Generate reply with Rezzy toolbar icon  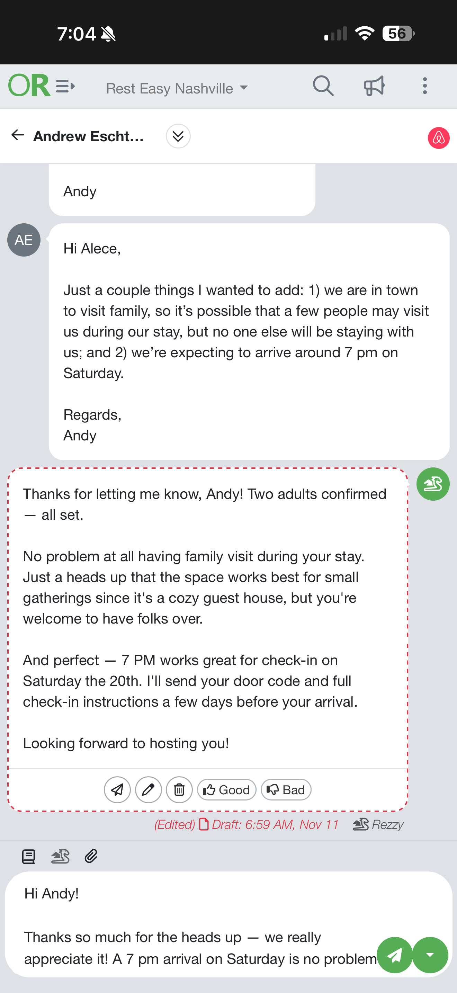[x=60, y=857]
